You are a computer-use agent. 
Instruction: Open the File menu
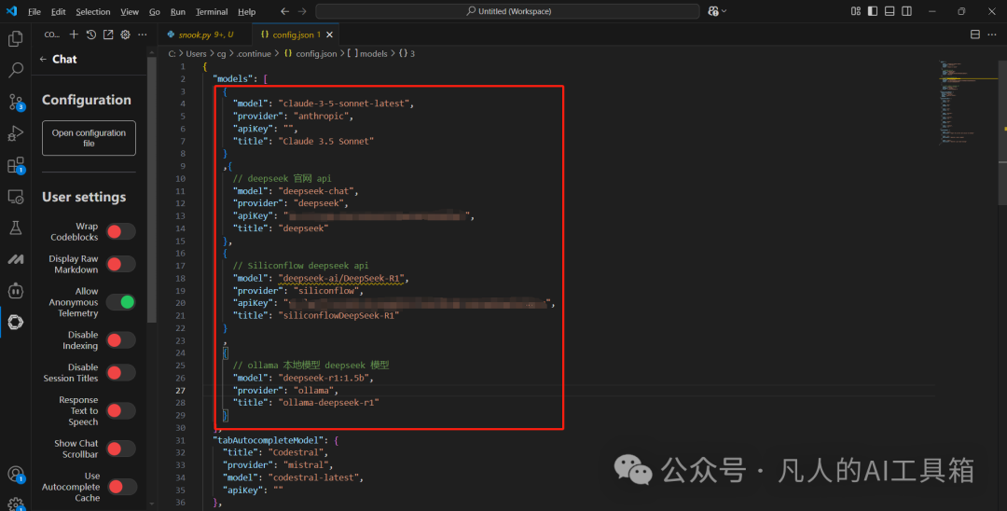pyautogui.click(x=34, y=11)
